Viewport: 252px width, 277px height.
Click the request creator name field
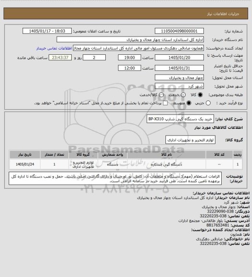tap(139, 48)
